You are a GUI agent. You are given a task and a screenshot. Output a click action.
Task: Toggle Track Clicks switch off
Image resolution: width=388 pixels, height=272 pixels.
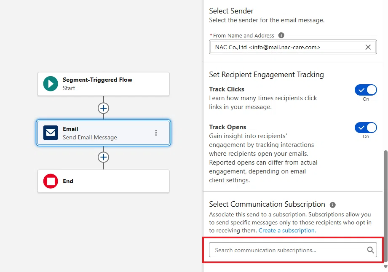[366, 90]
